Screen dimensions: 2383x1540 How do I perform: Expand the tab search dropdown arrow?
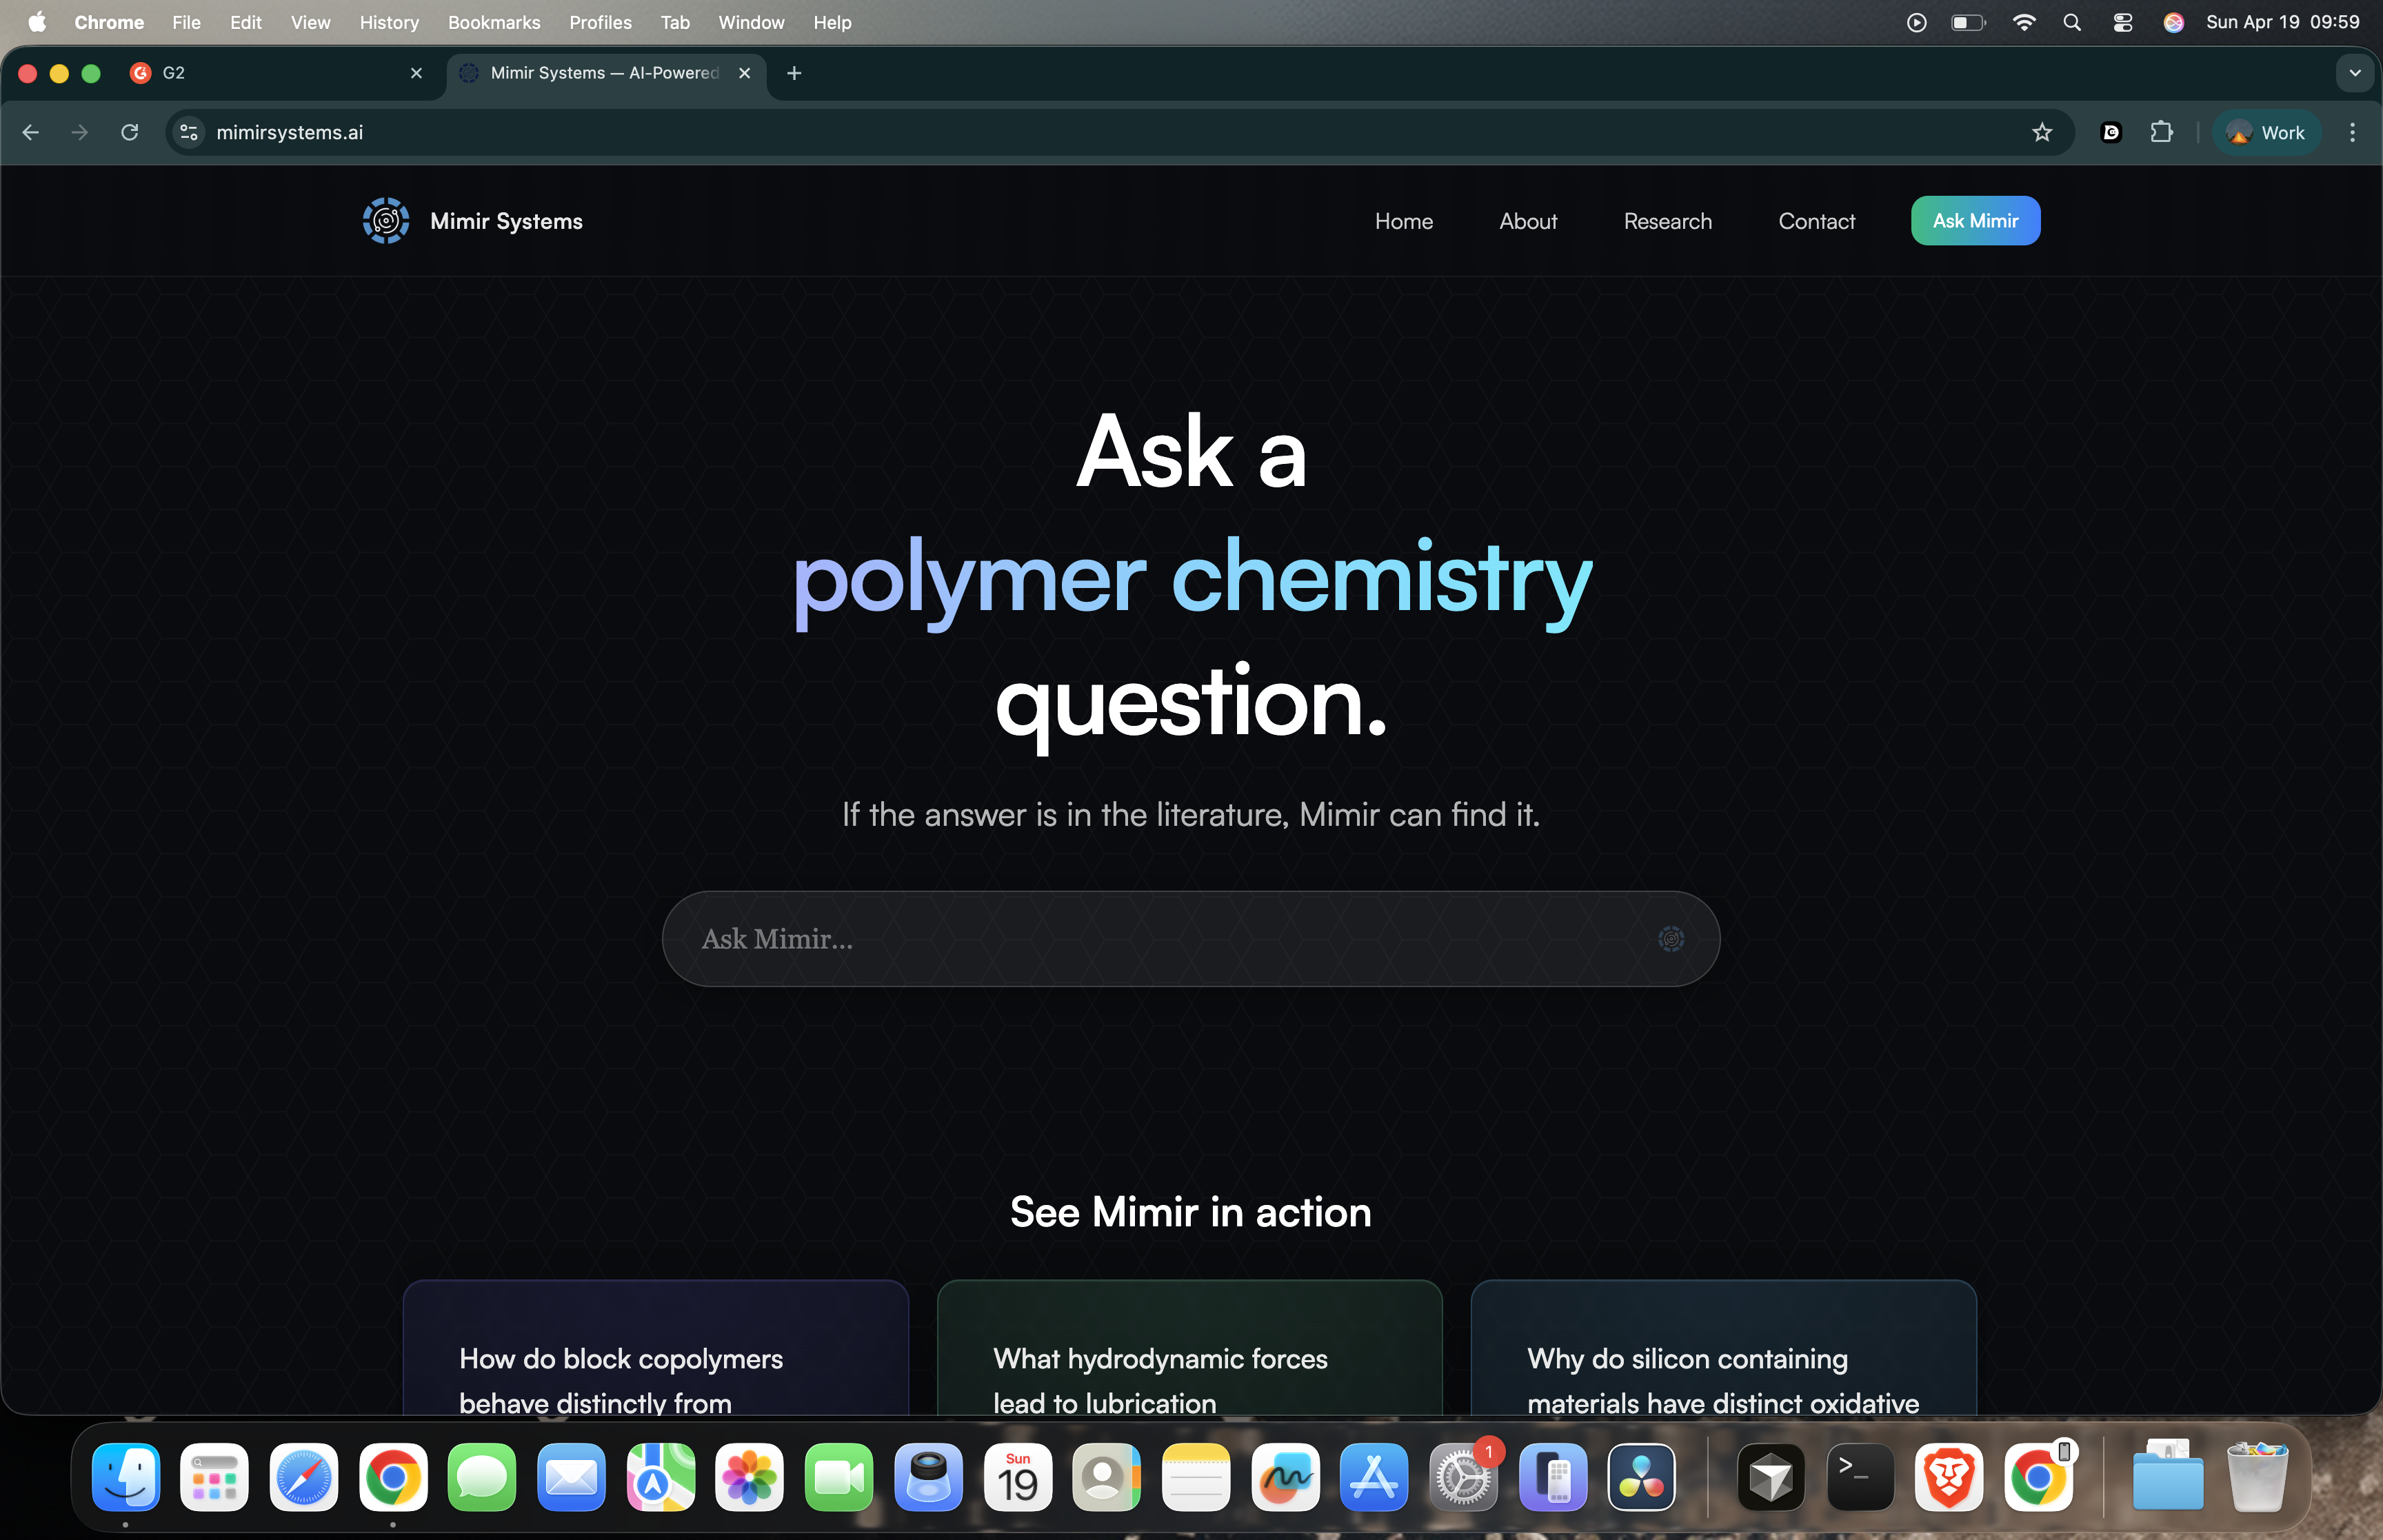[2355, 73]
